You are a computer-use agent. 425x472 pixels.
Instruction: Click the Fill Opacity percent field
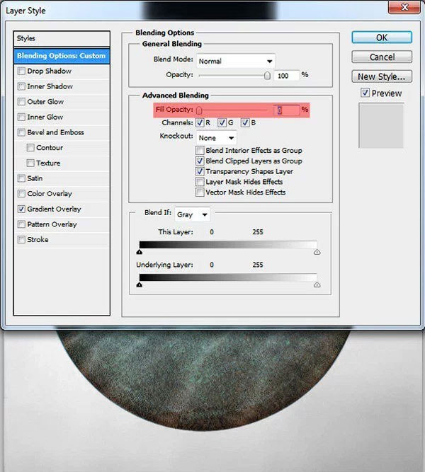(285, 110)
